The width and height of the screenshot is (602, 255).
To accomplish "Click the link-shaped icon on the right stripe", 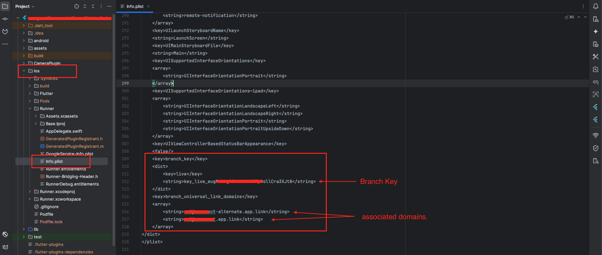I will (596, 82).
